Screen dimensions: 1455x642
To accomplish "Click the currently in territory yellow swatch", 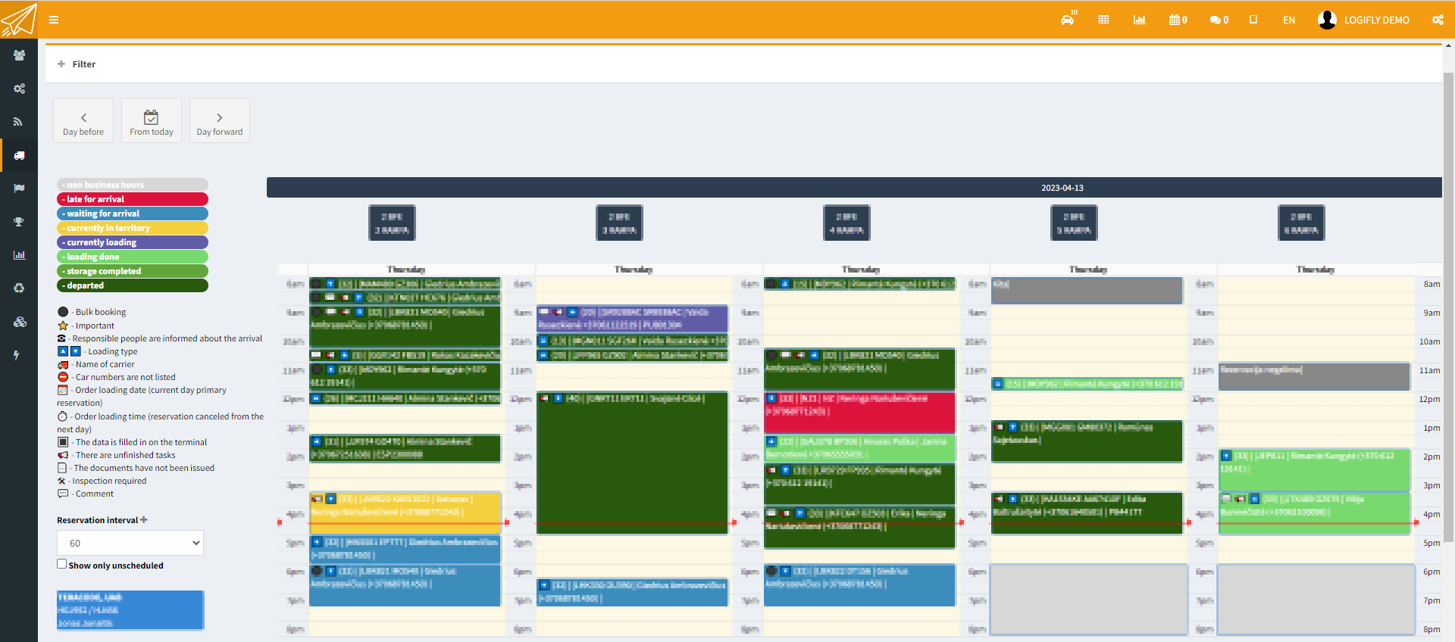I will 133,228.
